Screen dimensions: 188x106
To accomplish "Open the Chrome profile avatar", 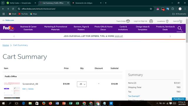I will 180,9.
